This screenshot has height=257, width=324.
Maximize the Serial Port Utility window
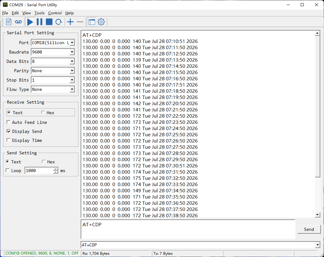tap(302, 5)
